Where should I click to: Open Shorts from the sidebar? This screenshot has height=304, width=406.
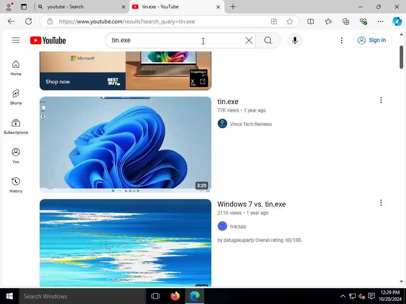[x=16, y=97]
